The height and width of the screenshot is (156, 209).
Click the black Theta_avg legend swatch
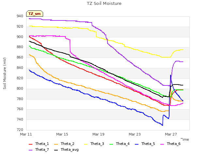56,150
